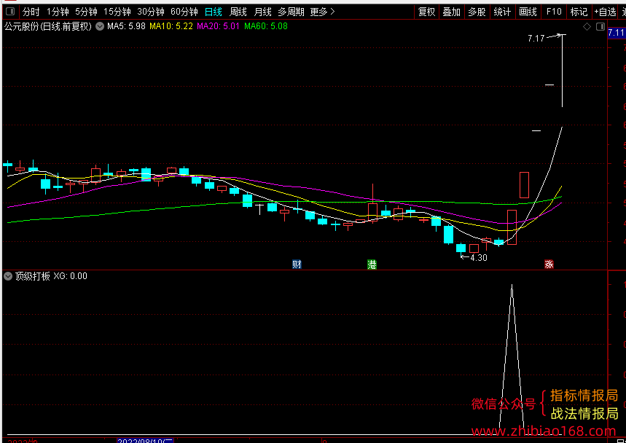626x443 pixels.
Task: Click the 公元股份(日线.前复权) chart title
Action: click(x=48, y=27)
